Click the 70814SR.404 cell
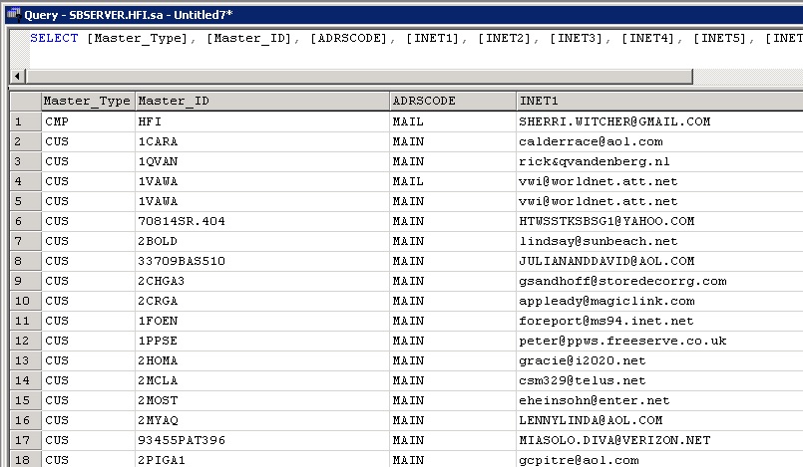The height and width of the screenshot is (467, 803). coord(262,221)
